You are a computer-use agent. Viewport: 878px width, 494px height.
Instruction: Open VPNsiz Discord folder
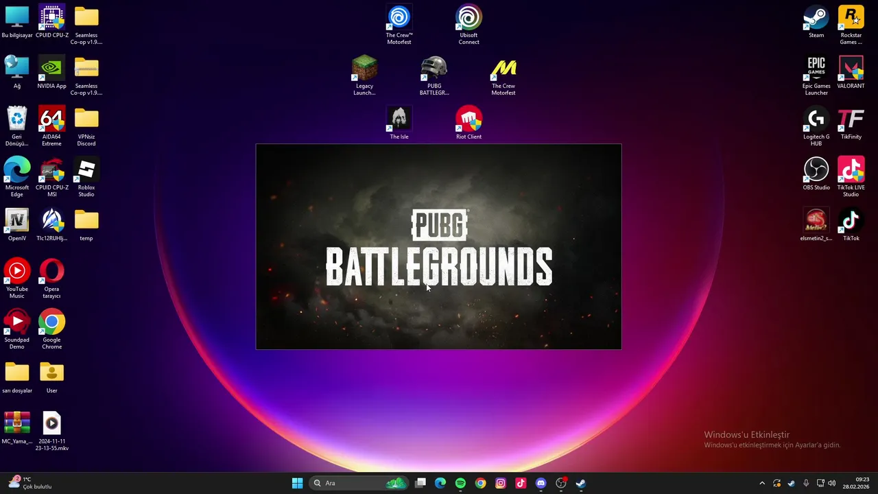(86, 127)
